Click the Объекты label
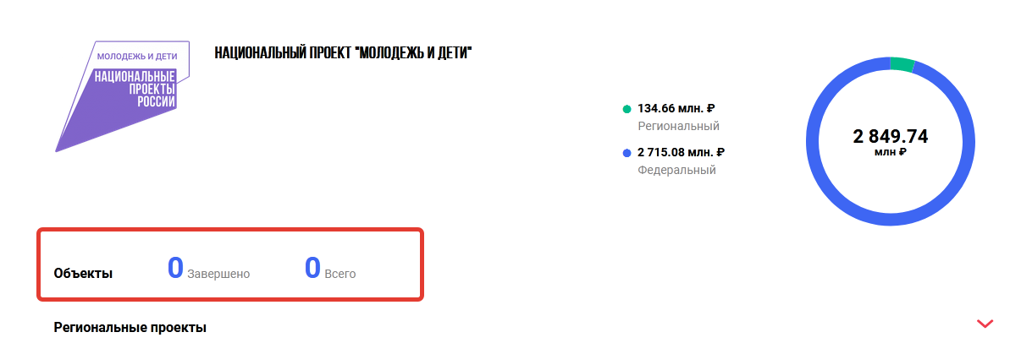This screenshot has height=354, width=1010. tap(83, 274)
